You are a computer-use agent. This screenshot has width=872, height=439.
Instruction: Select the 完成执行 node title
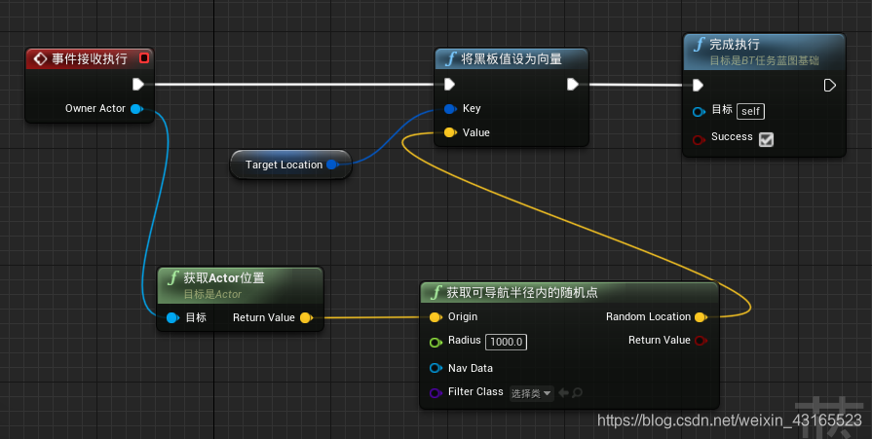[734, 44]
